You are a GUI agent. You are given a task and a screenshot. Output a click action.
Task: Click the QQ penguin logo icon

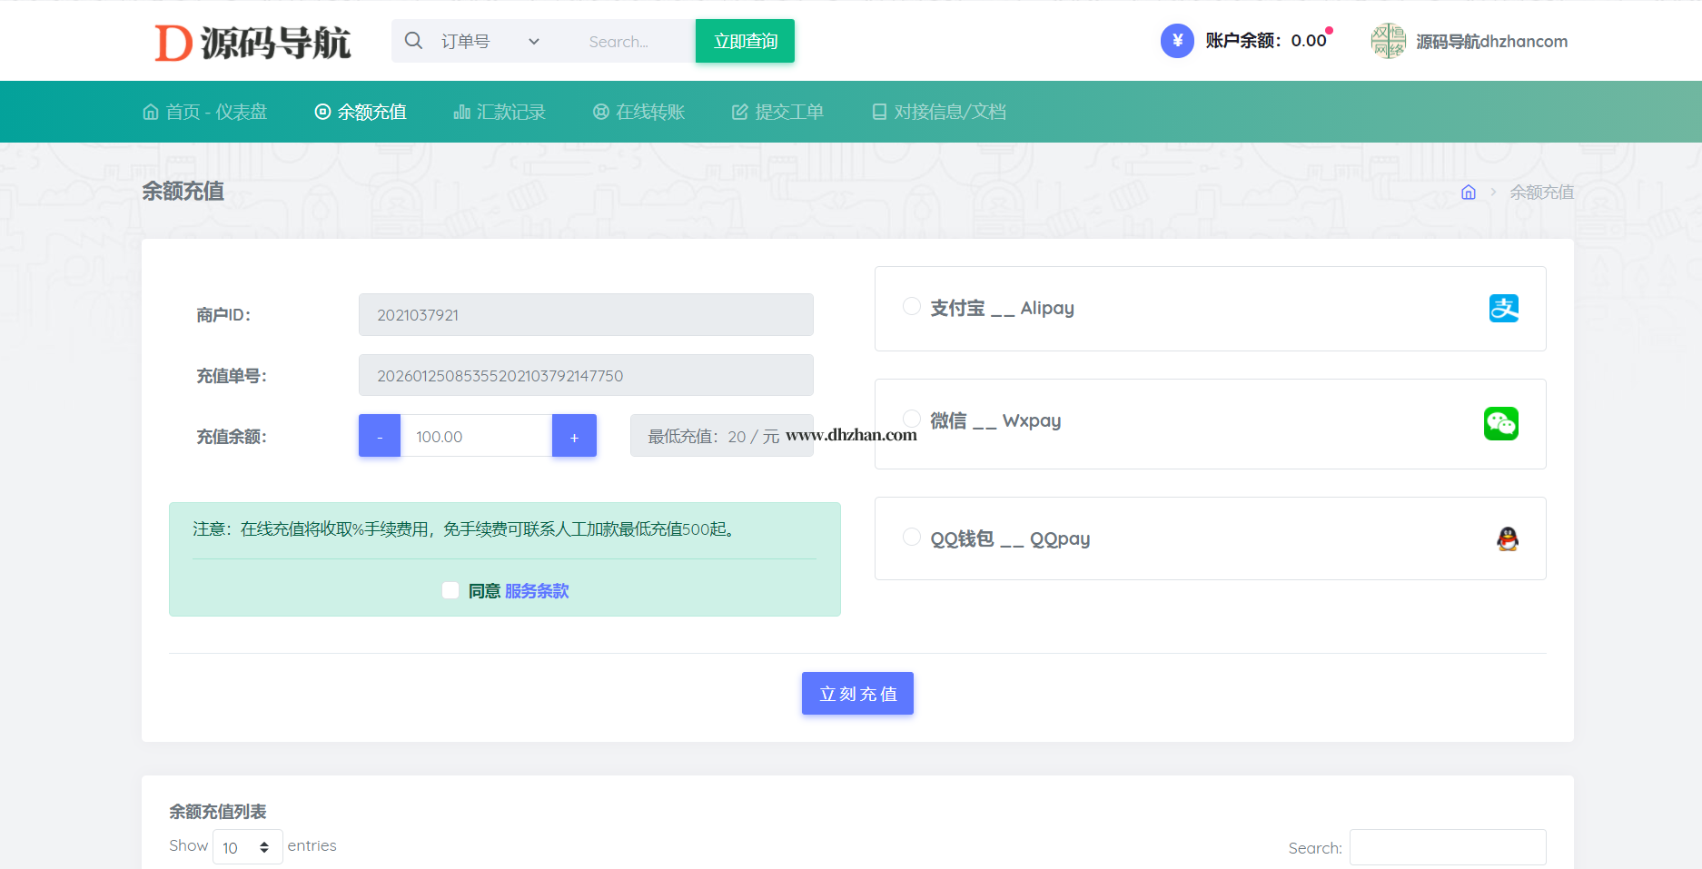point(1507,539)
